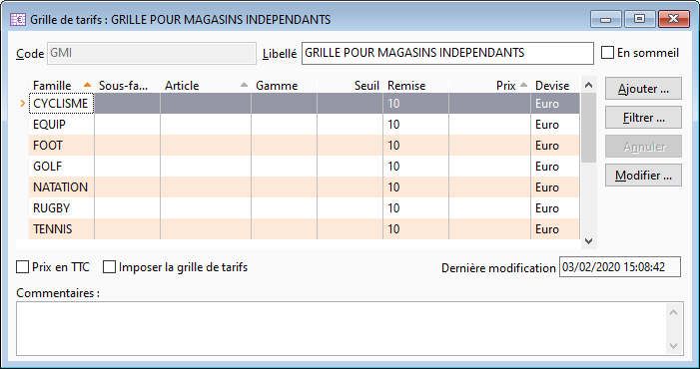Click the orange current-row arrow beside CYCLISME
Viewport: 700px width, 369px height.
click(23, 104)
